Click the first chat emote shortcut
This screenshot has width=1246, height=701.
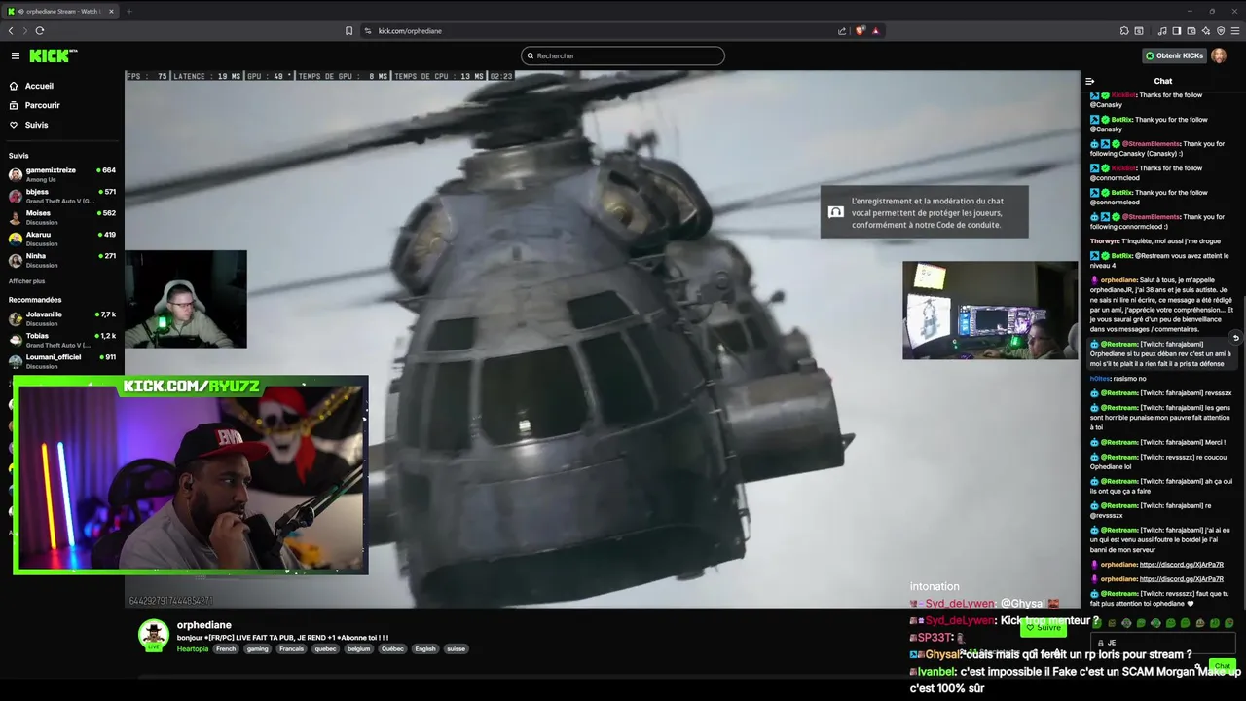pos(1097,623)
